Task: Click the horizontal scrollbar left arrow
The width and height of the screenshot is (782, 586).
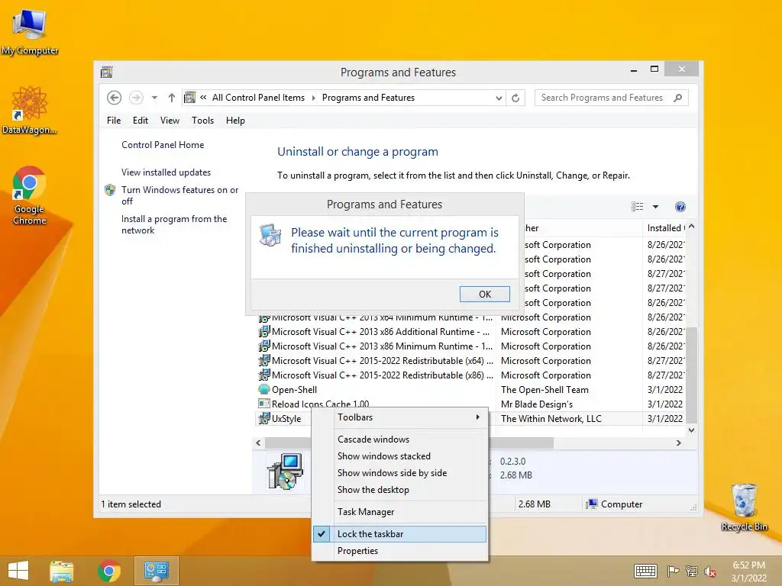Action: tap(258, 443)
